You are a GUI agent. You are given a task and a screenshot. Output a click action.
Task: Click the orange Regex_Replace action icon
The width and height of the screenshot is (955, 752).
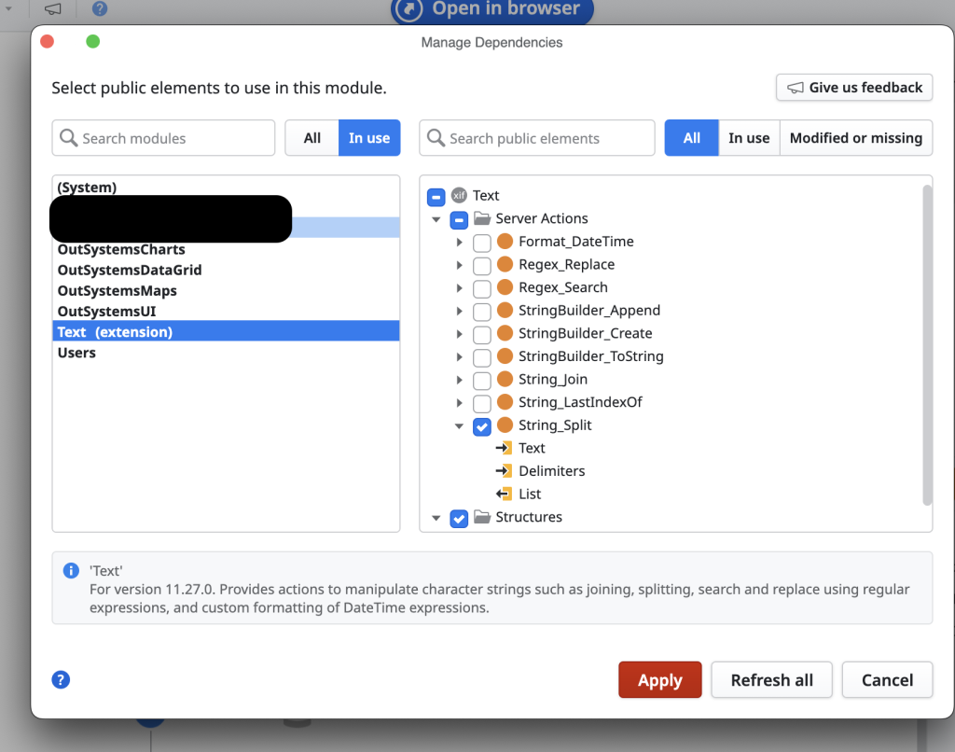click(x=505, y=264)
